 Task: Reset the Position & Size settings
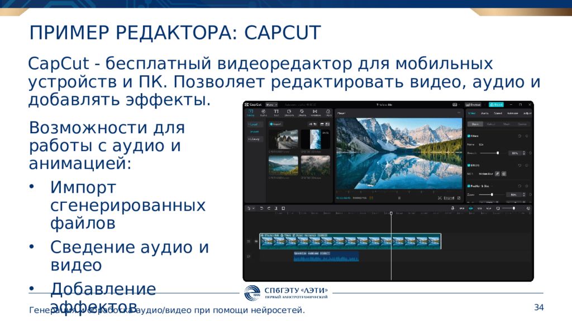pos(520,186)
